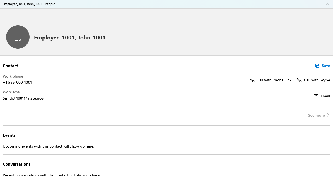This screenshot has width=333, height=184.
Task: Click the Save floppy disk icon
Action: (x=317, y=66)
